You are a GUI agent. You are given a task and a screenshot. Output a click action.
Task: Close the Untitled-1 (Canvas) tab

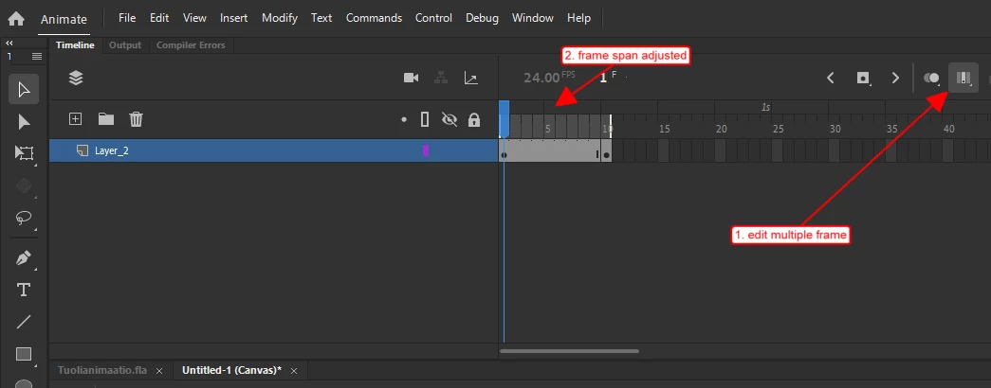coord(294,371)
